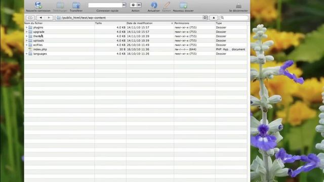Click the search field
Viewport: 324px width, 182px height.
pyautogui.click(x=234, y=18)
